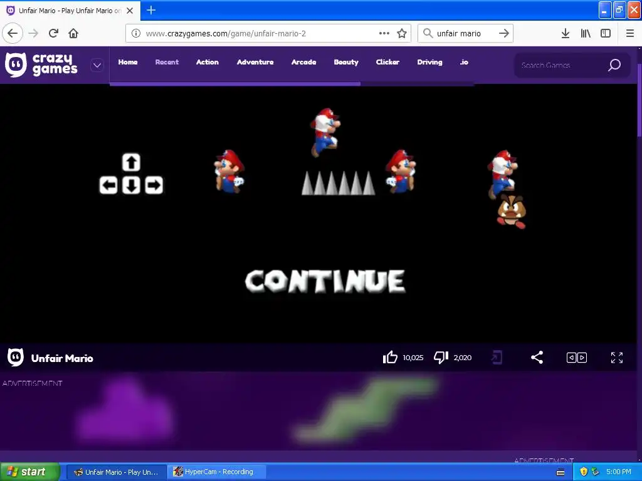
Task: Enter fullscreen with the expand icon
Action: (617, 358)
